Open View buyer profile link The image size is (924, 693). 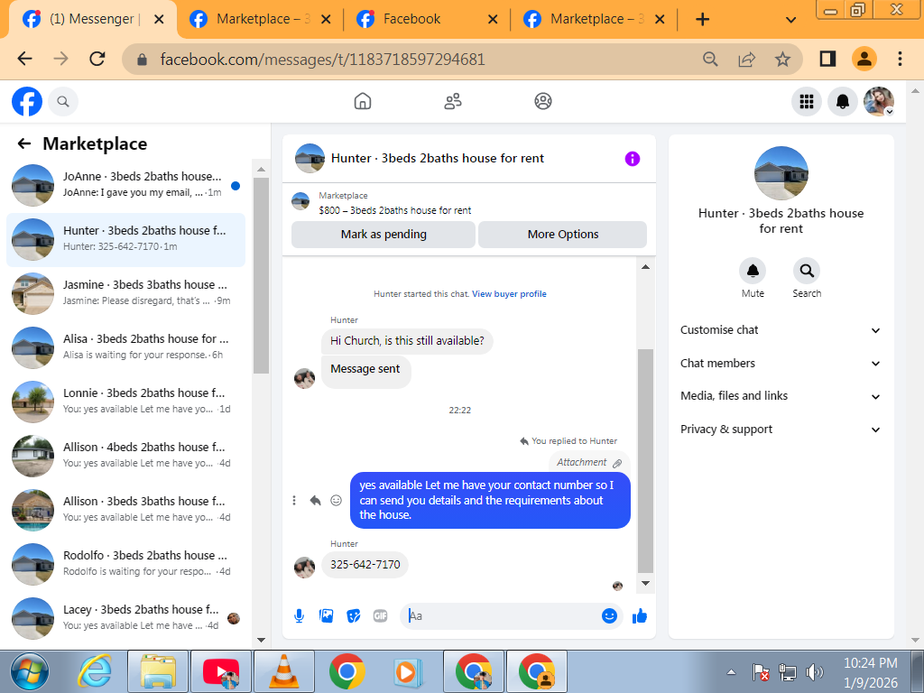pyautogui.click(x=509, y=294)
